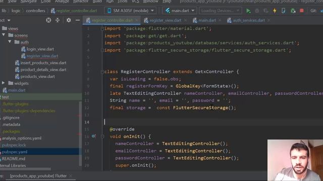
Task: Open the SM A305F device selector dropdown
Action: pyautogui.click(x=131, y=11)
